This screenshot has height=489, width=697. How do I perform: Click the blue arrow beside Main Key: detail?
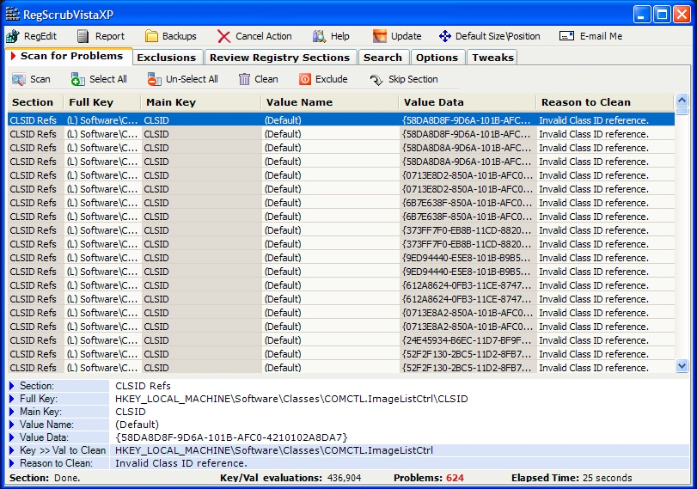(x=12, y=412)
